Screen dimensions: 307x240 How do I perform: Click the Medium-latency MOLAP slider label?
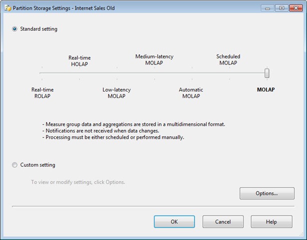coord(154,59)
